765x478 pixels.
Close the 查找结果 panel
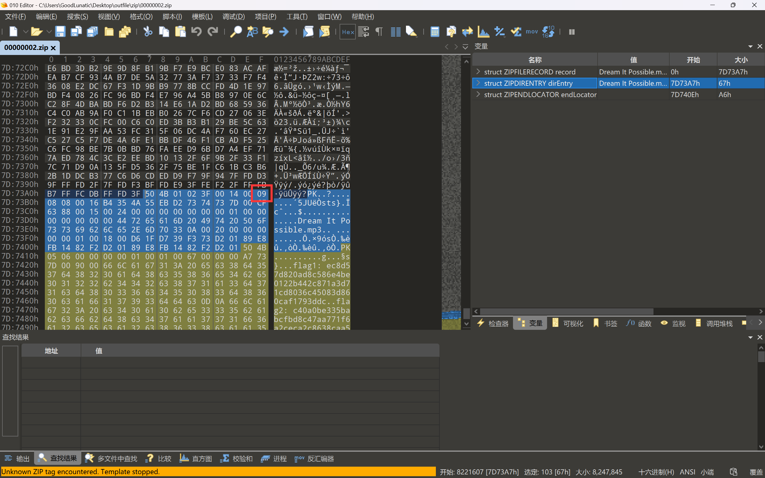(x=760, y=337)
